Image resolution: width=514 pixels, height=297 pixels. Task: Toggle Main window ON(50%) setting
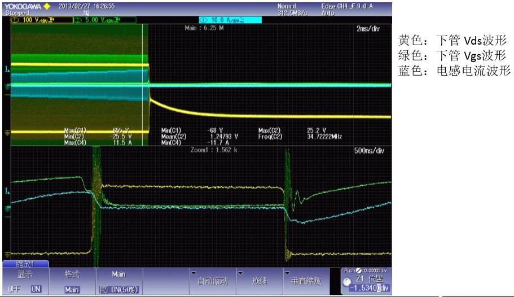click(x=118, y=289)
